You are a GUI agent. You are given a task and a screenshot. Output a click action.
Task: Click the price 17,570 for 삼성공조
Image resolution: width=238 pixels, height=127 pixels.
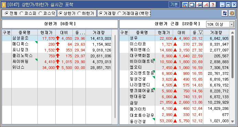pyautogui.click(x=48, y=38)
